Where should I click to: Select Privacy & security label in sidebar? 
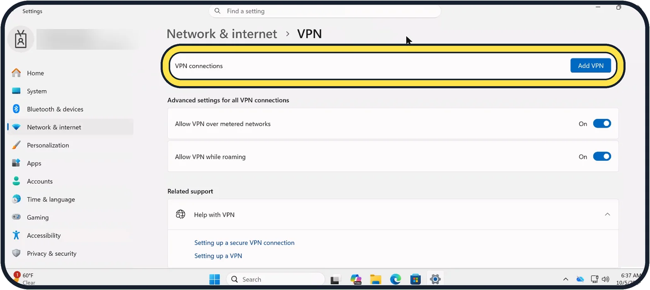pyautogui.click(x=52, y=254)
